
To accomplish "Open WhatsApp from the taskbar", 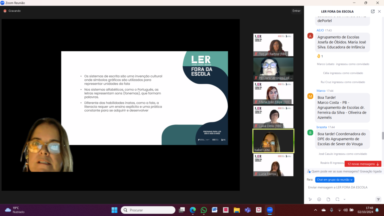I will [204, 210].
